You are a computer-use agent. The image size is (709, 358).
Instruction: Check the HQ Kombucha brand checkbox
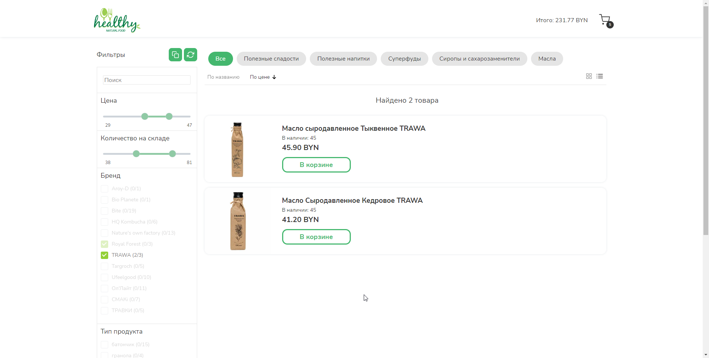tap(105, 222)
